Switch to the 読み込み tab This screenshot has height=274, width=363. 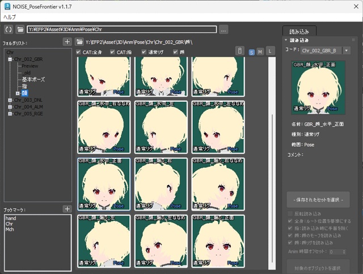[x=299, y=32]
